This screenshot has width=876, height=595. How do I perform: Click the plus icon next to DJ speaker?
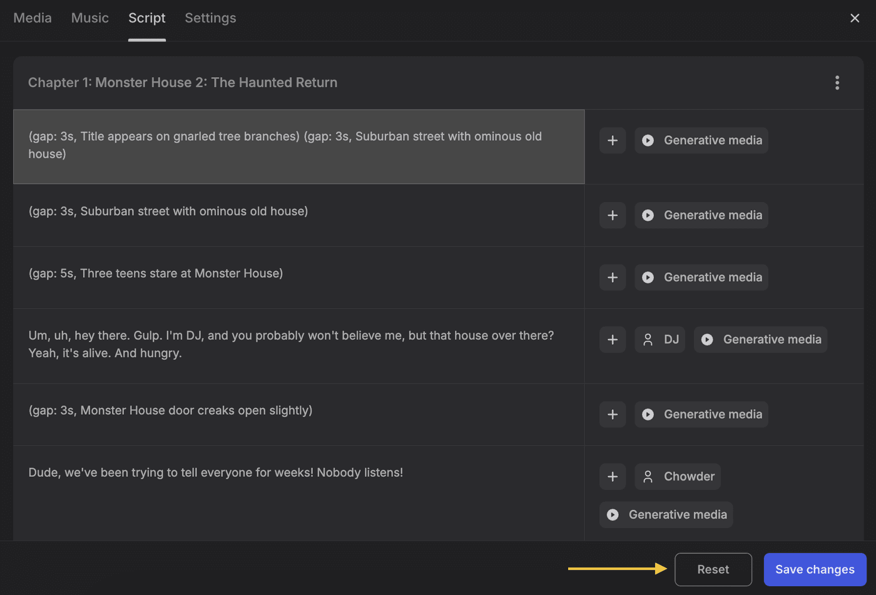tap(613, 340)
